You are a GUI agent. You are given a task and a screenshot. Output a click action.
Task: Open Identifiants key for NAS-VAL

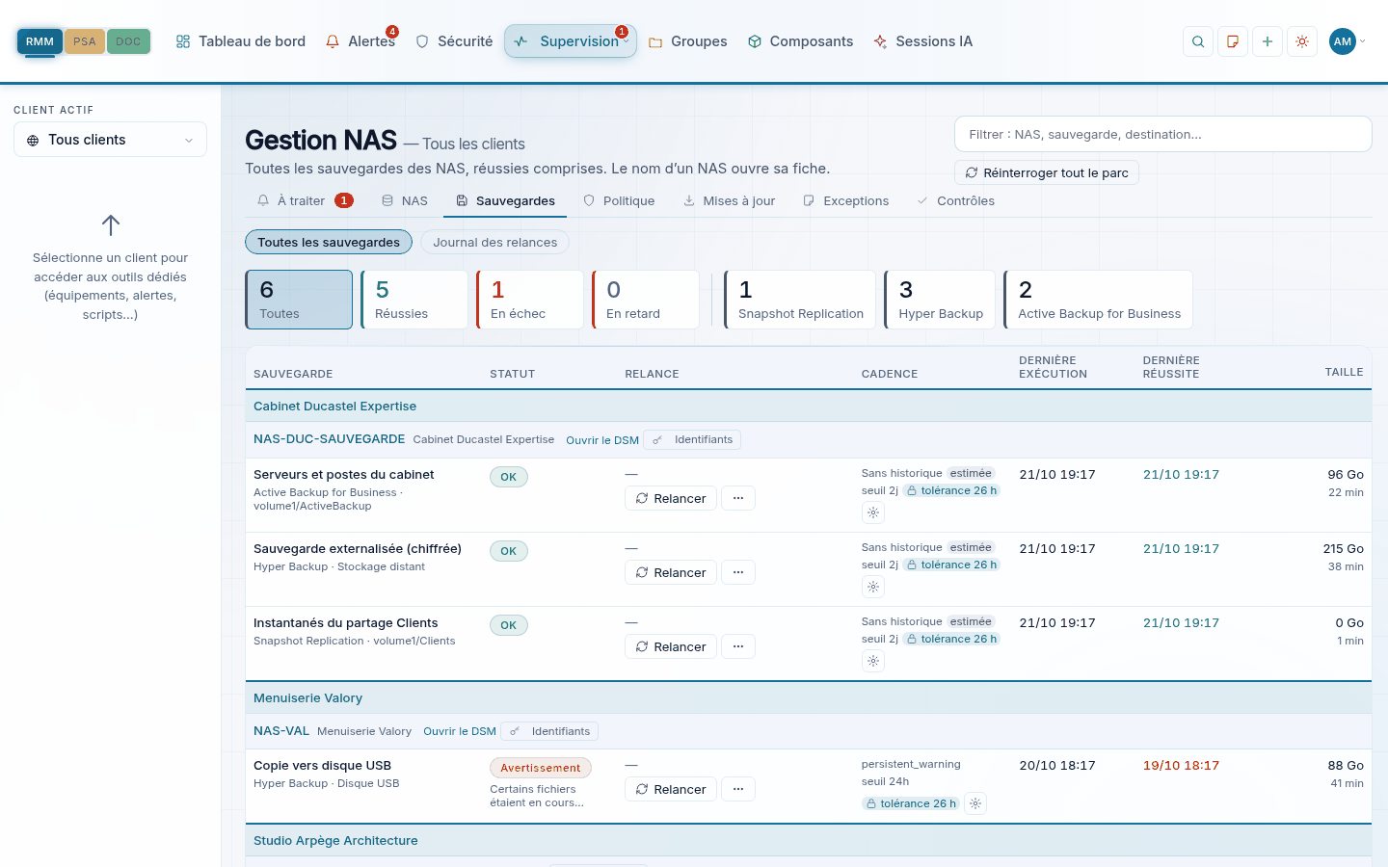tap(549, 732)
